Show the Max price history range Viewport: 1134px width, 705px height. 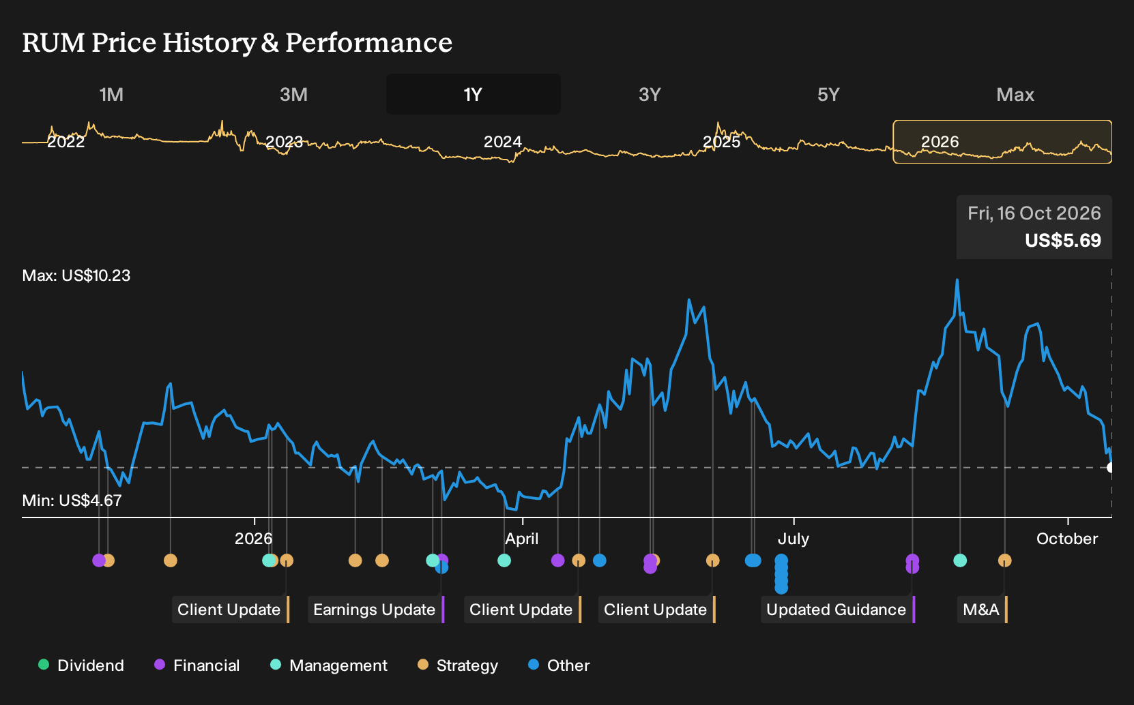point(1015,94)
